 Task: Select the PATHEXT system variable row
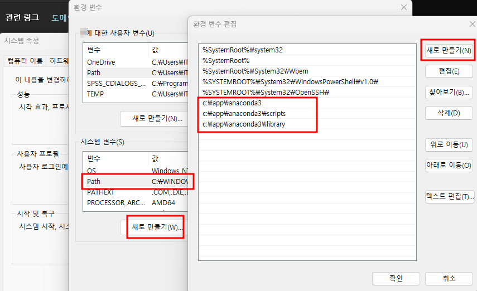coord(136,192)
